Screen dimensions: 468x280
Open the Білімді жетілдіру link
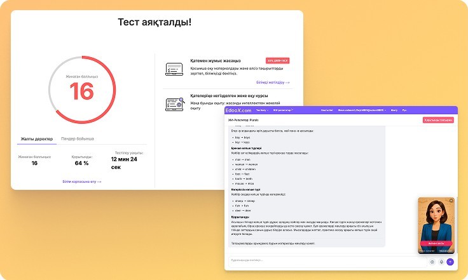(273, 82)
